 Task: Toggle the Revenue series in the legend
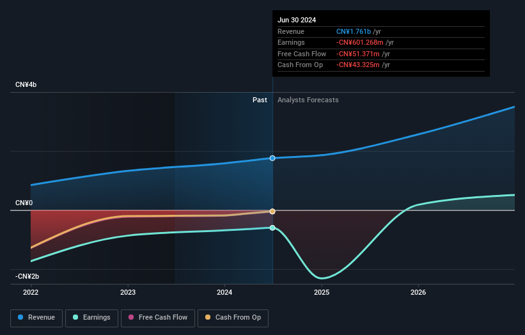36,318
